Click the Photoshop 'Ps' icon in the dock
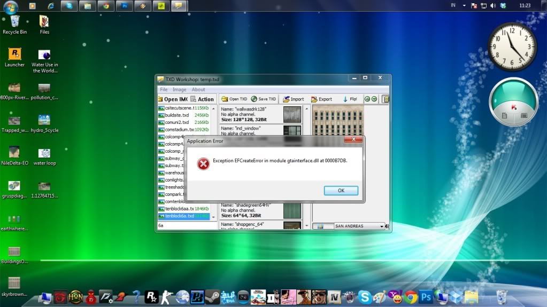Screen dimensions: 547x307 click(426, 297)
